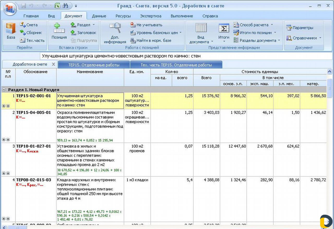Click the greyed Подгруппа button
The height and width of the screenshot is (229, 334).
[83, 41]
